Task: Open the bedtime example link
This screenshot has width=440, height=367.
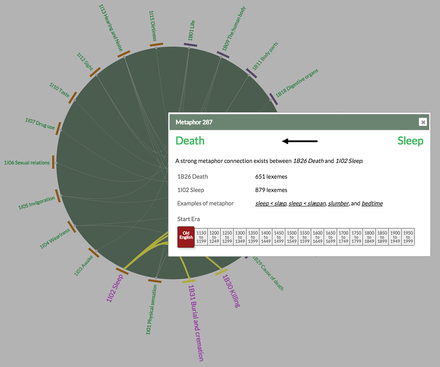Action: [x=372, y=203]
